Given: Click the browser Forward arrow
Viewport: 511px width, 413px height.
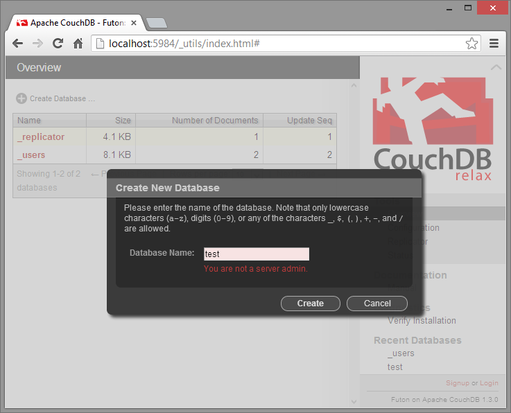Looking at the screenshot, I should click(38, 44).
